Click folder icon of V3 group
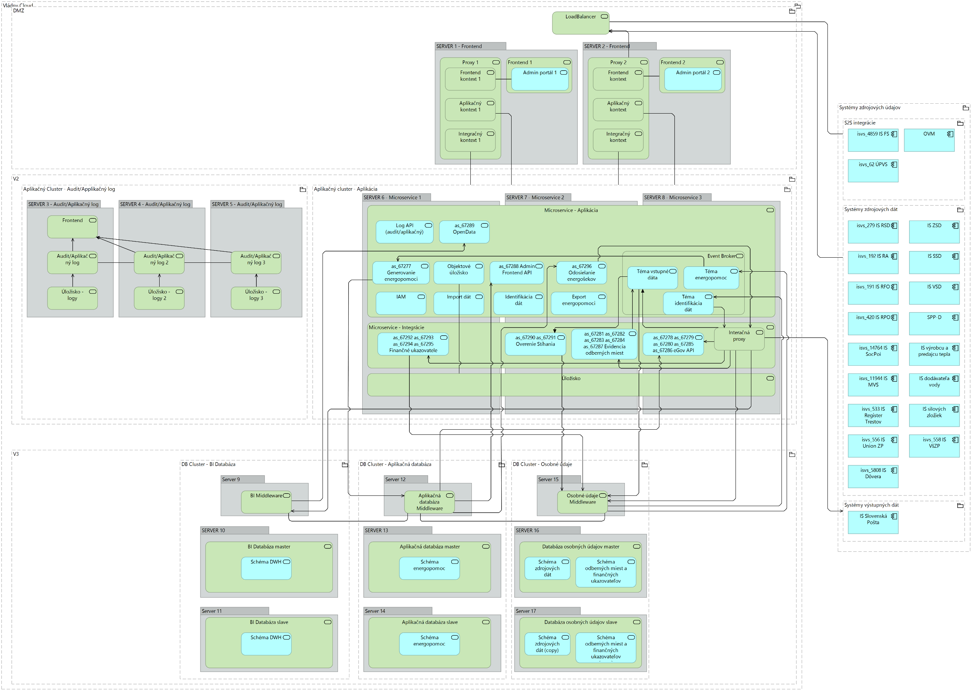The height and width of the screenshot is (691, 972). point(791,454)
